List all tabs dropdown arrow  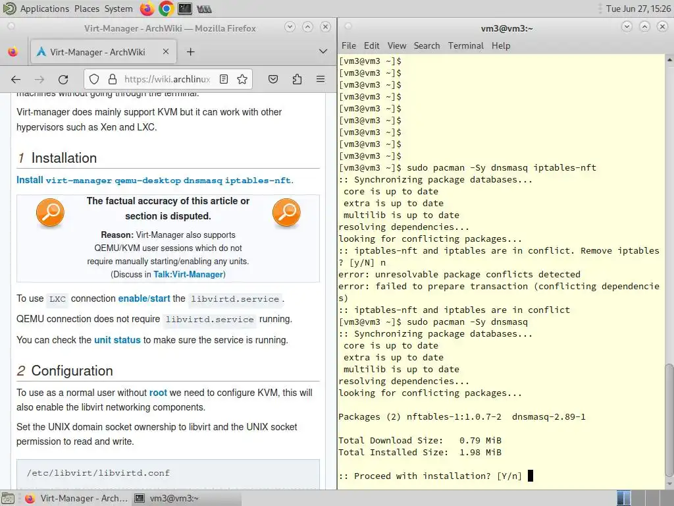(x=323, y=51)
